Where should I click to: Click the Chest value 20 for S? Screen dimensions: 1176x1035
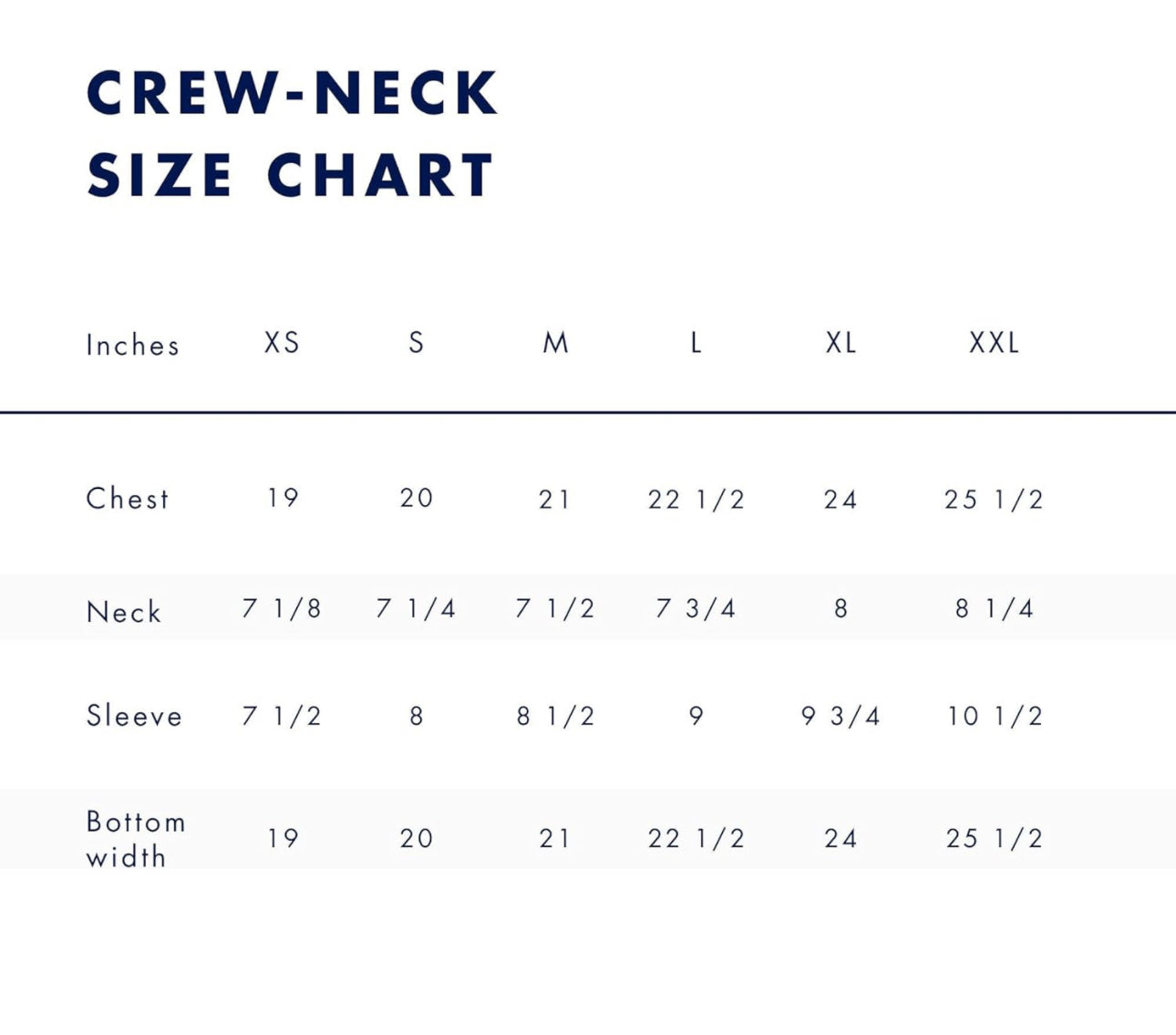416,498
